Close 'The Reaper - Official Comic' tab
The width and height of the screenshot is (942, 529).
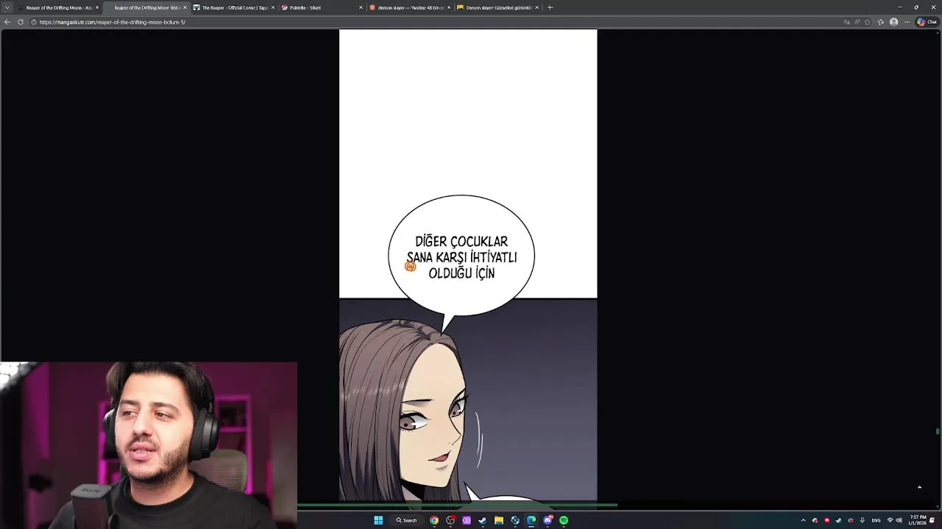tap(273, 7)
